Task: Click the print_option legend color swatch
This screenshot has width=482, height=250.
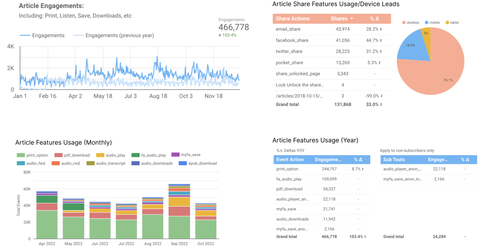Action: coord(21,155)
